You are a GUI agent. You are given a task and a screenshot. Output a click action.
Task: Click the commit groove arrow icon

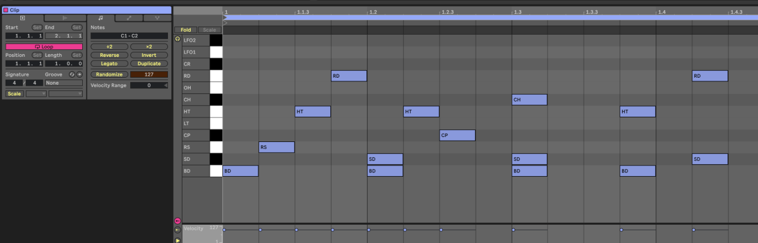80,74
